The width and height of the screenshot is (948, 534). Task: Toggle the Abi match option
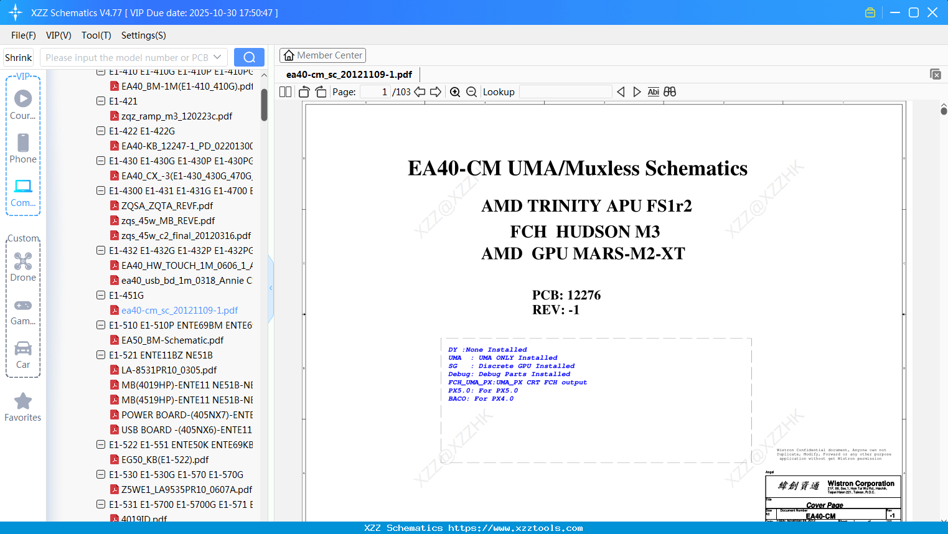tap(653, 91)
